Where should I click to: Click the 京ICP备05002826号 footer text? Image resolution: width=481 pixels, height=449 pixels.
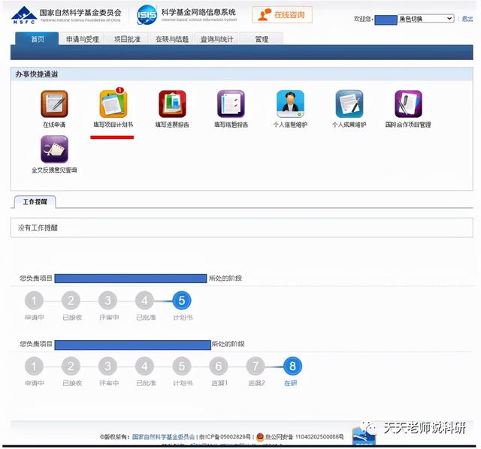point(225,437)
